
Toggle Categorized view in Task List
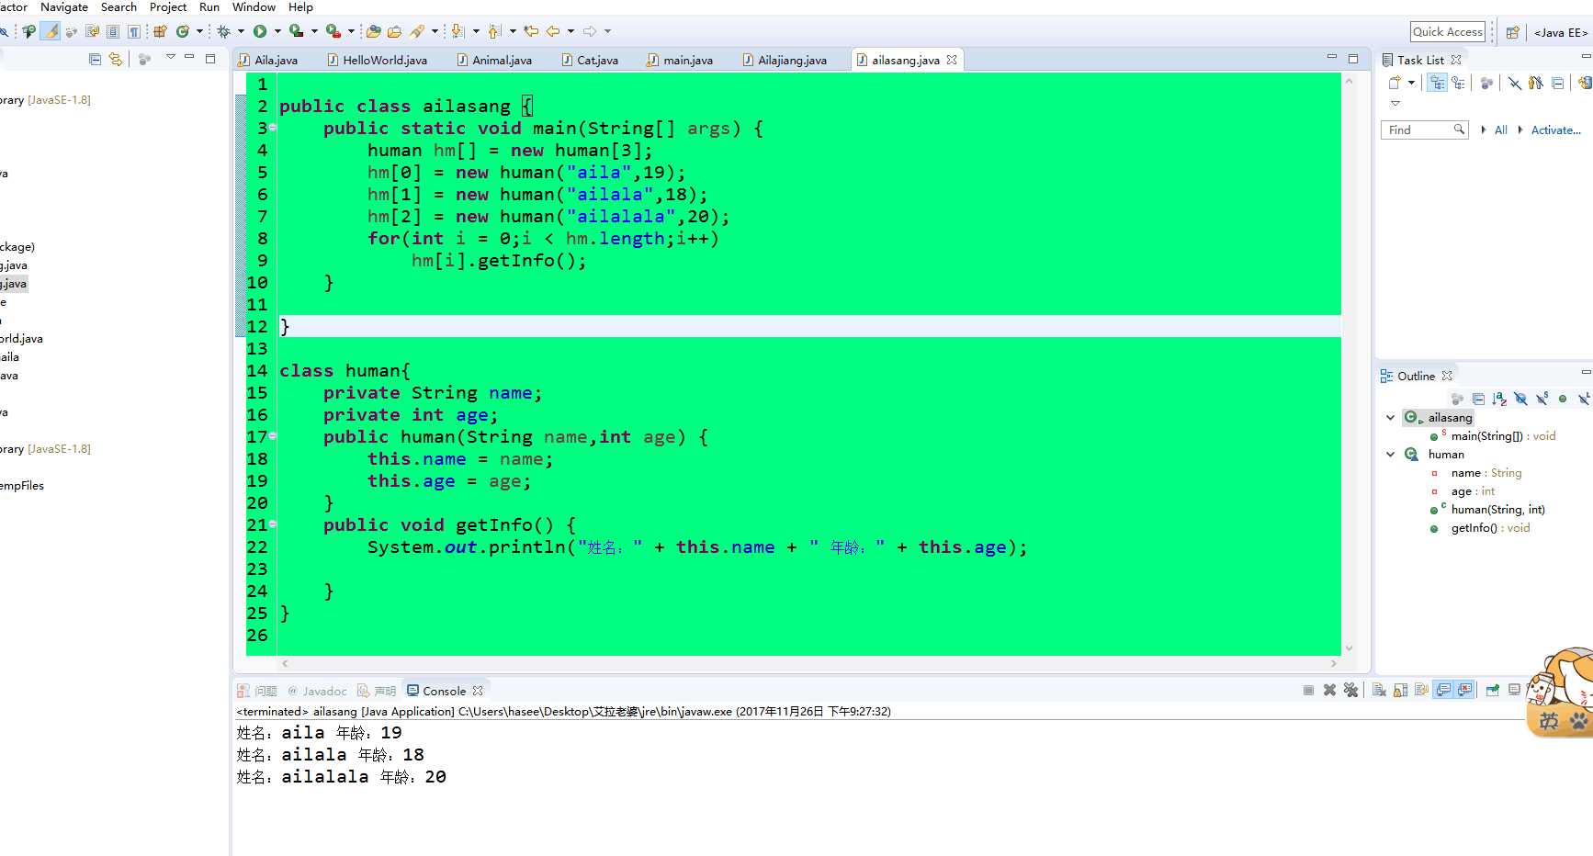click(x=1438, y=83)
